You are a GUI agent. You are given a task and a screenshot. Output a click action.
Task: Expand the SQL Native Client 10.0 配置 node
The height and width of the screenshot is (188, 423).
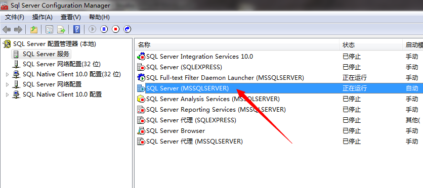[x=7, y=95]
